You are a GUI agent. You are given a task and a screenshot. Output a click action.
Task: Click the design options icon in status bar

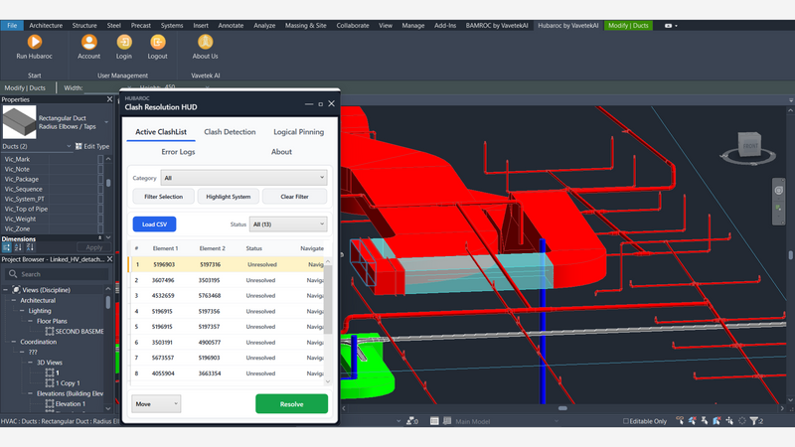434,420
